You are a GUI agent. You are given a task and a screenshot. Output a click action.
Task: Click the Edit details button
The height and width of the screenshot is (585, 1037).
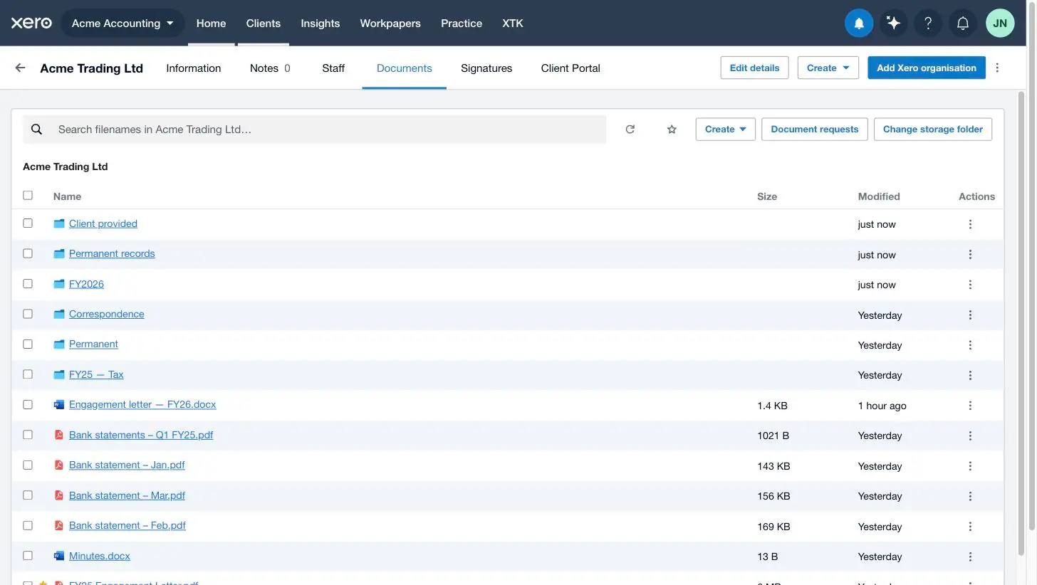[754, 68]
